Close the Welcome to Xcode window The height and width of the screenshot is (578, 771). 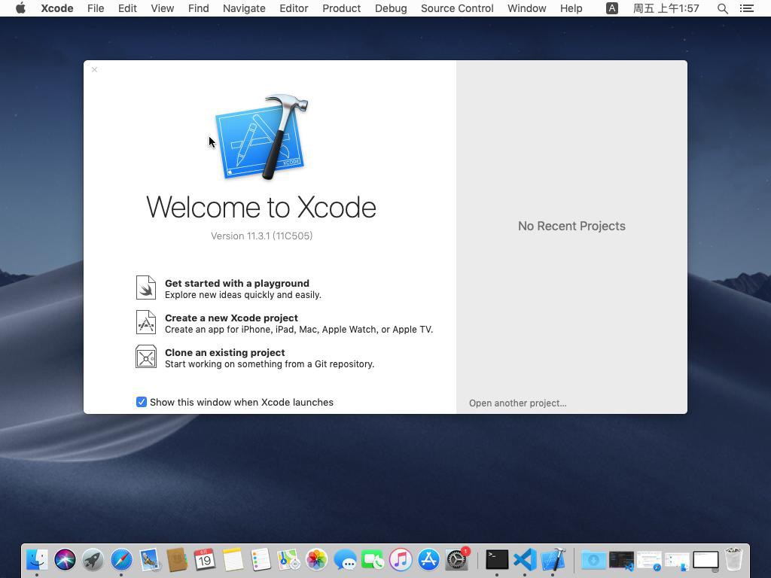[x=94, y=70]
